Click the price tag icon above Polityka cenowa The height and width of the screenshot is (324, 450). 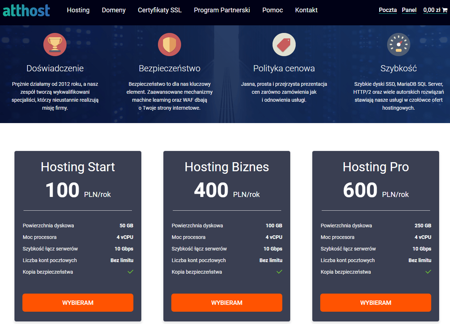point(284,45)
